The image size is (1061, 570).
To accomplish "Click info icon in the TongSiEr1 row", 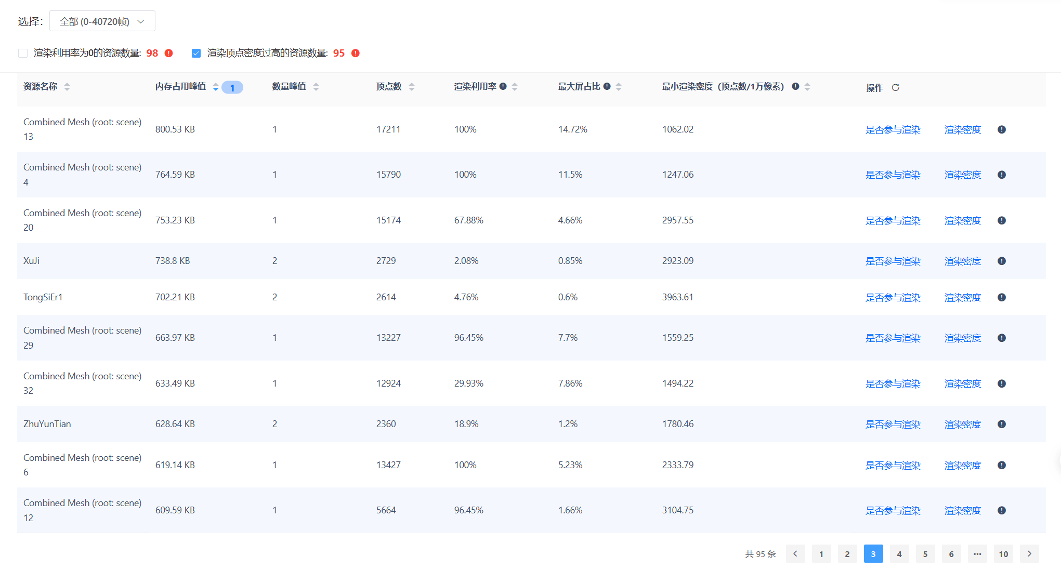I will click(1001, 297).
